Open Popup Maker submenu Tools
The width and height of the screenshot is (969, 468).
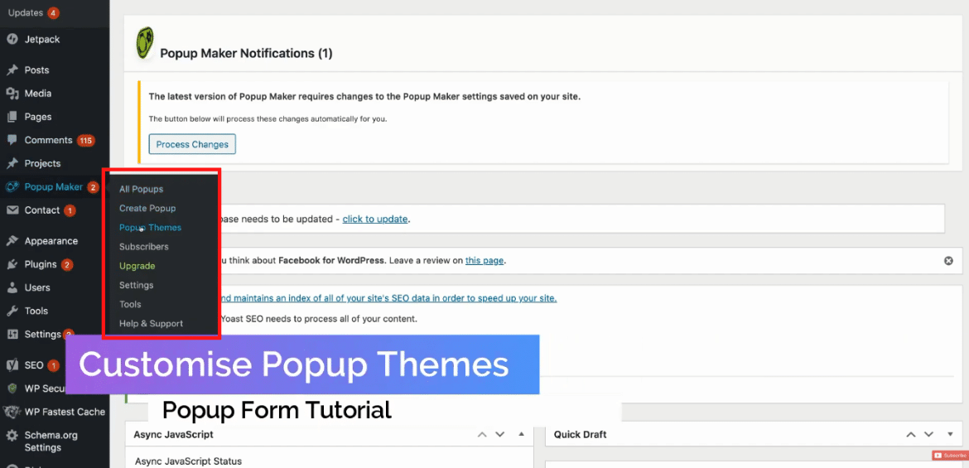pyautogui.click(x=130, y=304)
